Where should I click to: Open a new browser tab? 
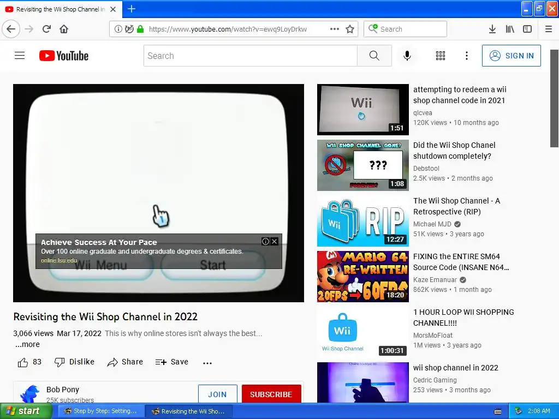pyautogui.click(x=132, y=9)
